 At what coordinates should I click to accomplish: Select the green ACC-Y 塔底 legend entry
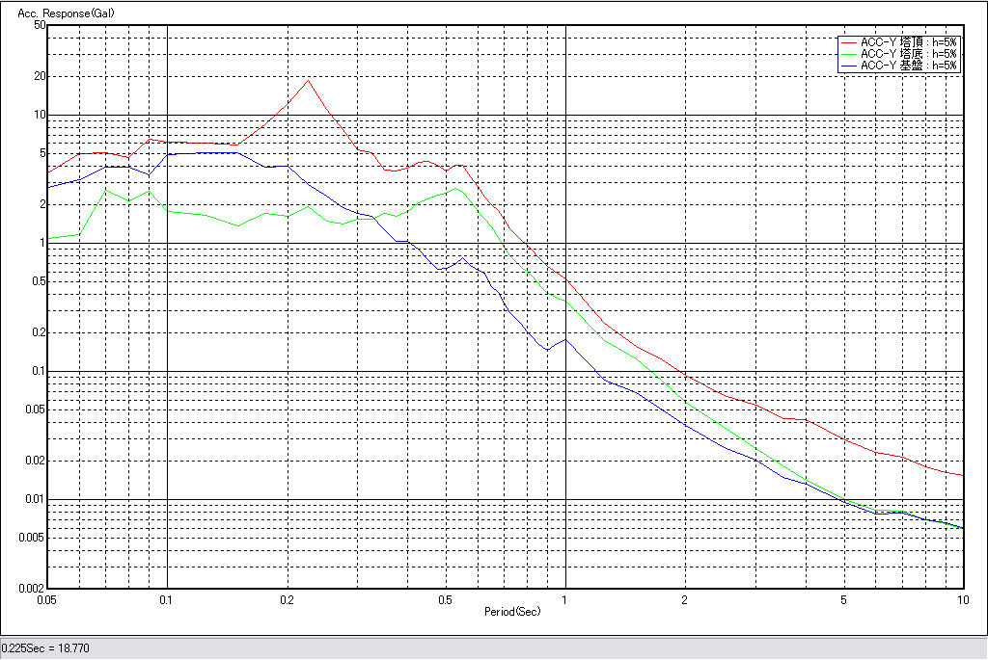pos(908,54)
